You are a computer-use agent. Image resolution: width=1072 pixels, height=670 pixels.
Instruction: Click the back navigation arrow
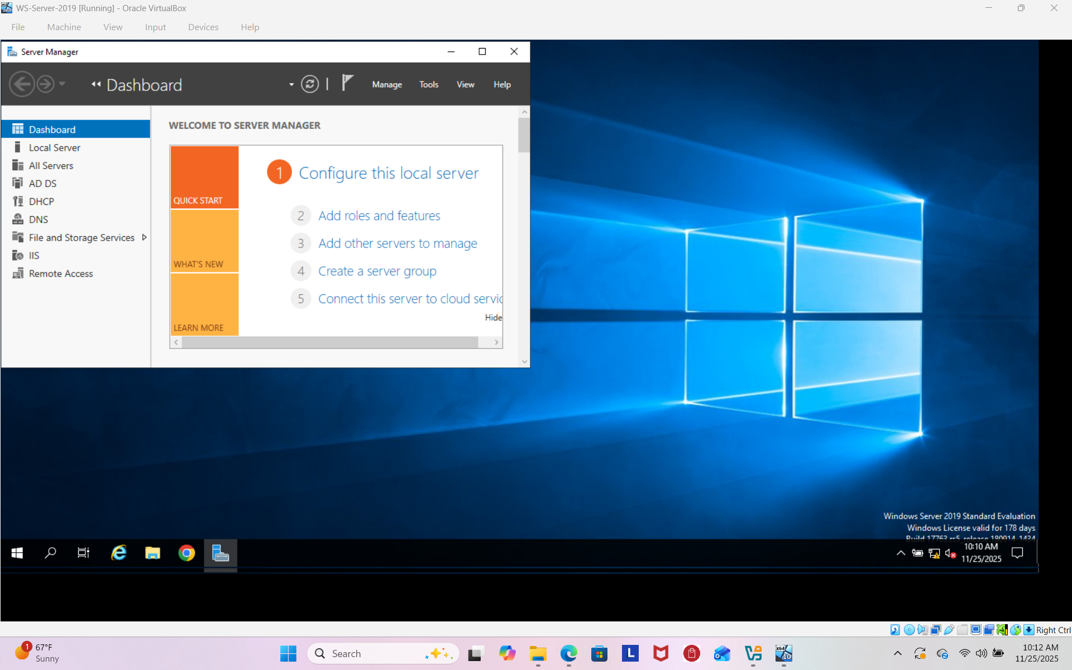tap(22, 84)
